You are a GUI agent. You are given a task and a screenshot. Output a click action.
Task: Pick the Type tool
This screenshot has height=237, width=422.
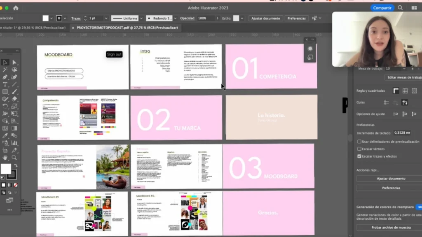[5, 84]
